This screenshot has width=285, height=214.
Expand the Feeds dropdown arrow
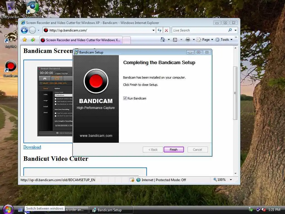tap(181, 40)
